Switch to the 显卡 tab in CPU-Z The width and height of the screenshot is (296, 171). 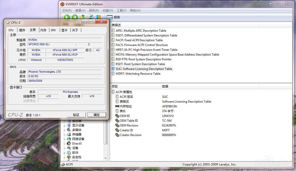coord(64,30)
